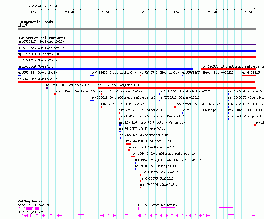
Task: Open the nsv6449540 (Sedlazeck2020) red block
Action: click(129, 144)
